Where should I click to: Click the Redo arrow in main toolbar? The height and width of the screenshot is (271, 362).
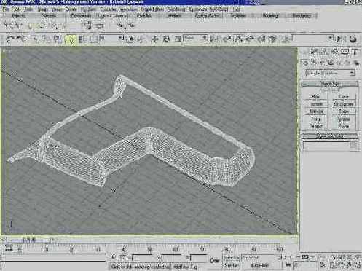click(x=22, y=39)
